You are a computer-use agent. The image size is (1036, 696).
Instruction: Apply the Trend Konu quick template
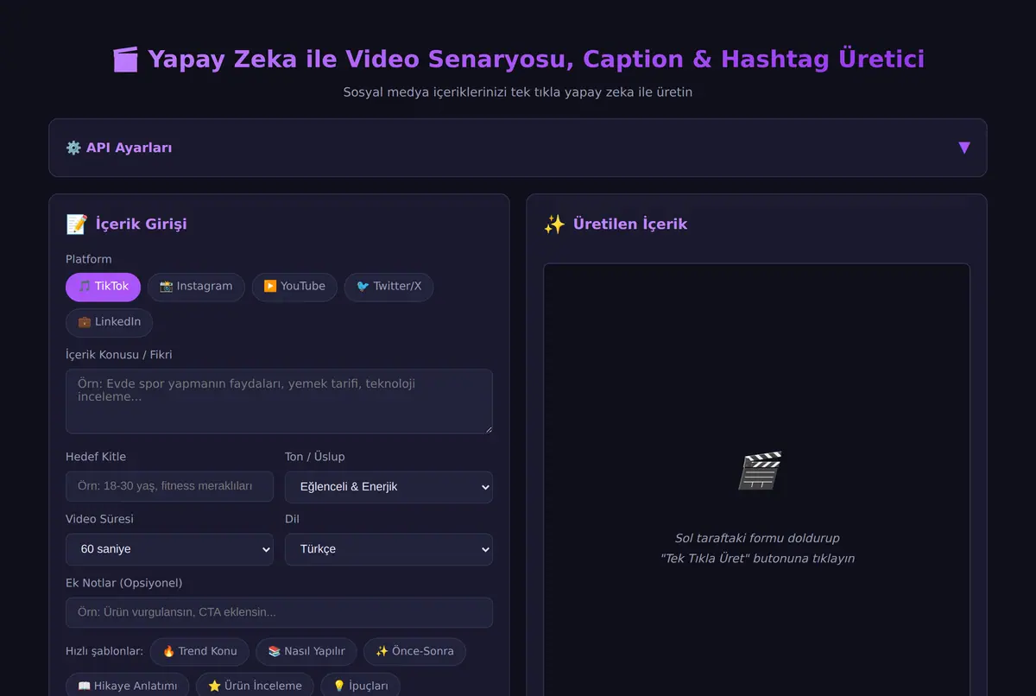[x=199, y=651]
